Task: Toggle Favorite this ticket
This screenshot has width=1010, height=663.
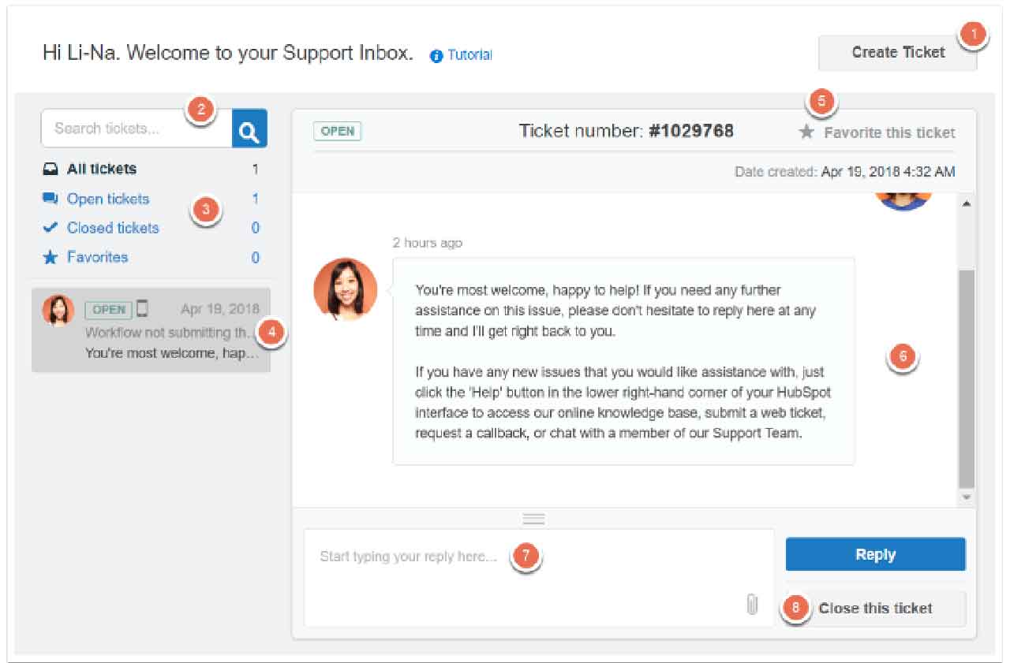Action: 888,132
